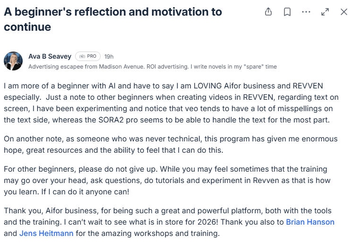Click the PRO badge beside the author

pyautogui.click(x=87, y=56)
